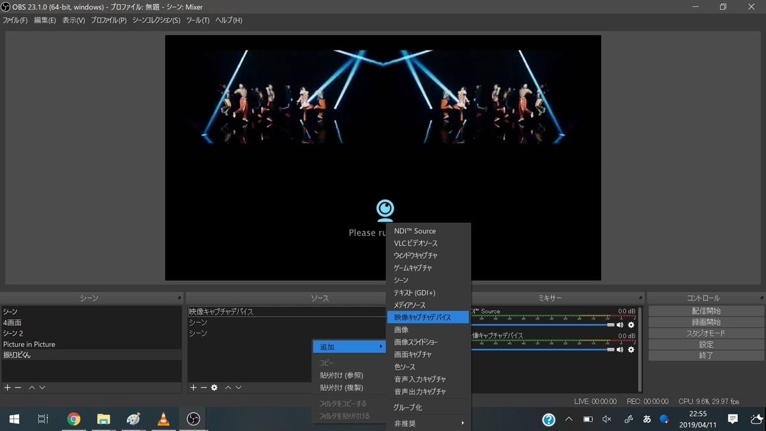Open the 表示(V) menu
This screenshot has height=431, width=766.
[73, 20]
